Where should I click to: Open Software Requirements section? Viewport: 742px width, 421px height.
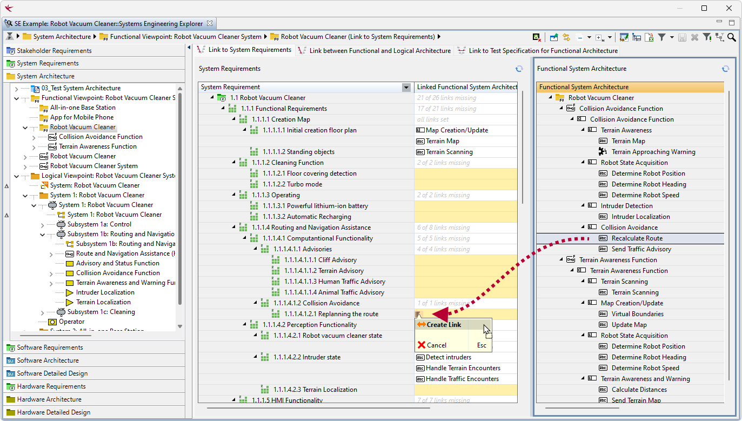tap(93, 348)
